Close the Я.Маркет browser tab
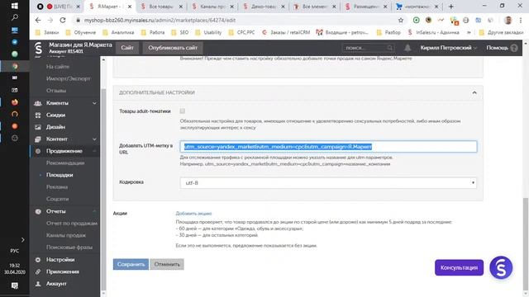This screenshot has width=529, height=297. tap(130, 7)
